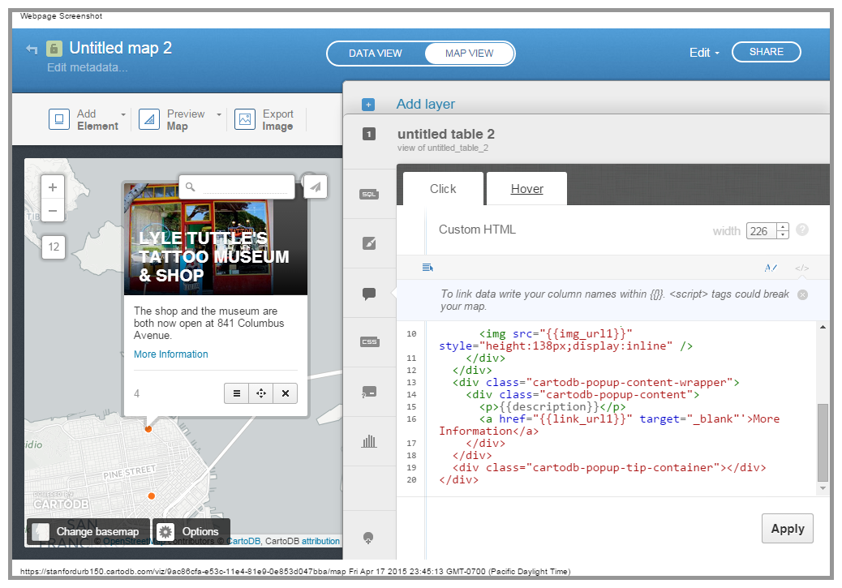Image resolution: width=842 pixels, height=588 pixels.
Task: Click the Apply button
Action: point(787,529)
